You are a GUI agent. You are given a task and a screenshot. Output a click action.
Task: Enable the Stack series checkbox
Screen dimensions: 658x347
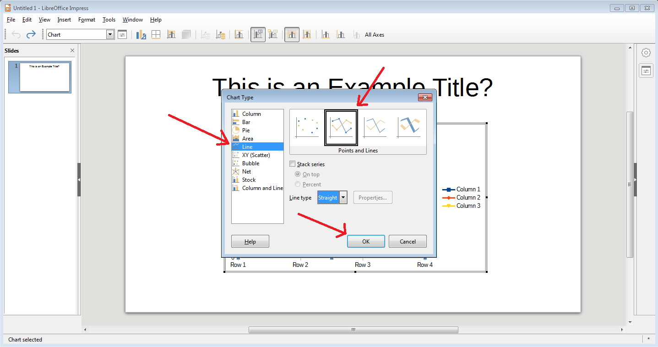tap(293, 164)
